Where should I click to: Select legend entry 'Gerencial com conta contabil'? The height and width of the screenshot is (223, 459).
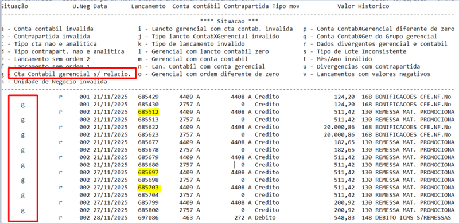[200, 59]
